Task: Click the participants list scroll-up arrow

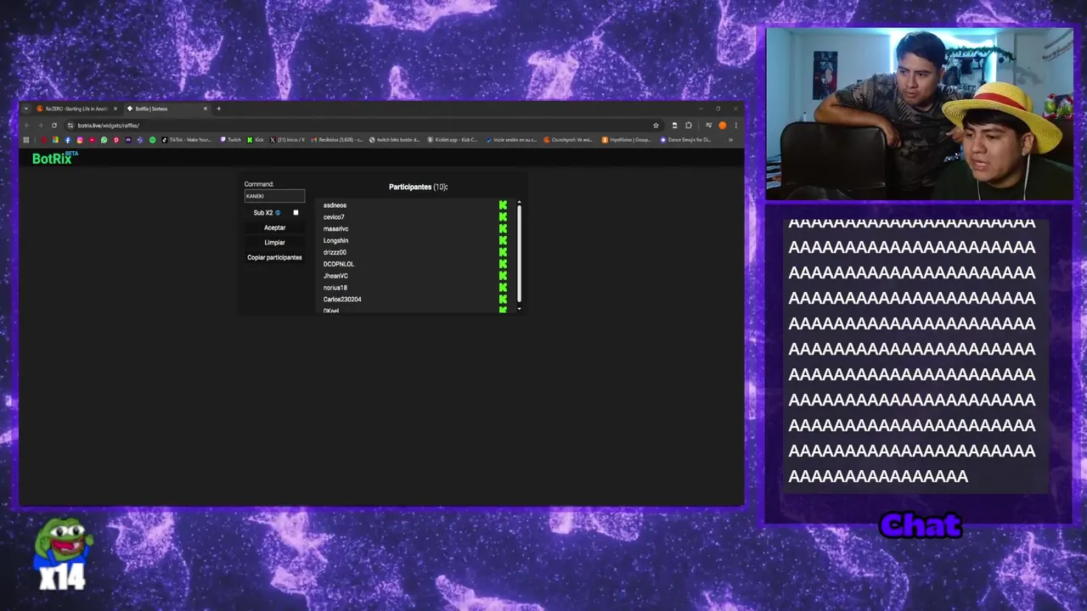Action: tap(519, 203)
